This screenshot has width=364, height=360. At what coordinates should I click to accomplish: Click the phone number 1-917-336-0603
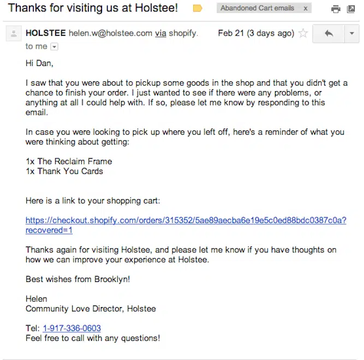tap(71, 328)
